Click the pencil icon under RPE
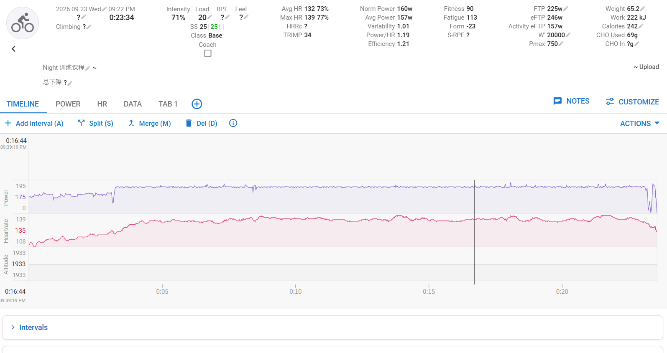This screenshot has height=353, width=667. coord(227,18)
